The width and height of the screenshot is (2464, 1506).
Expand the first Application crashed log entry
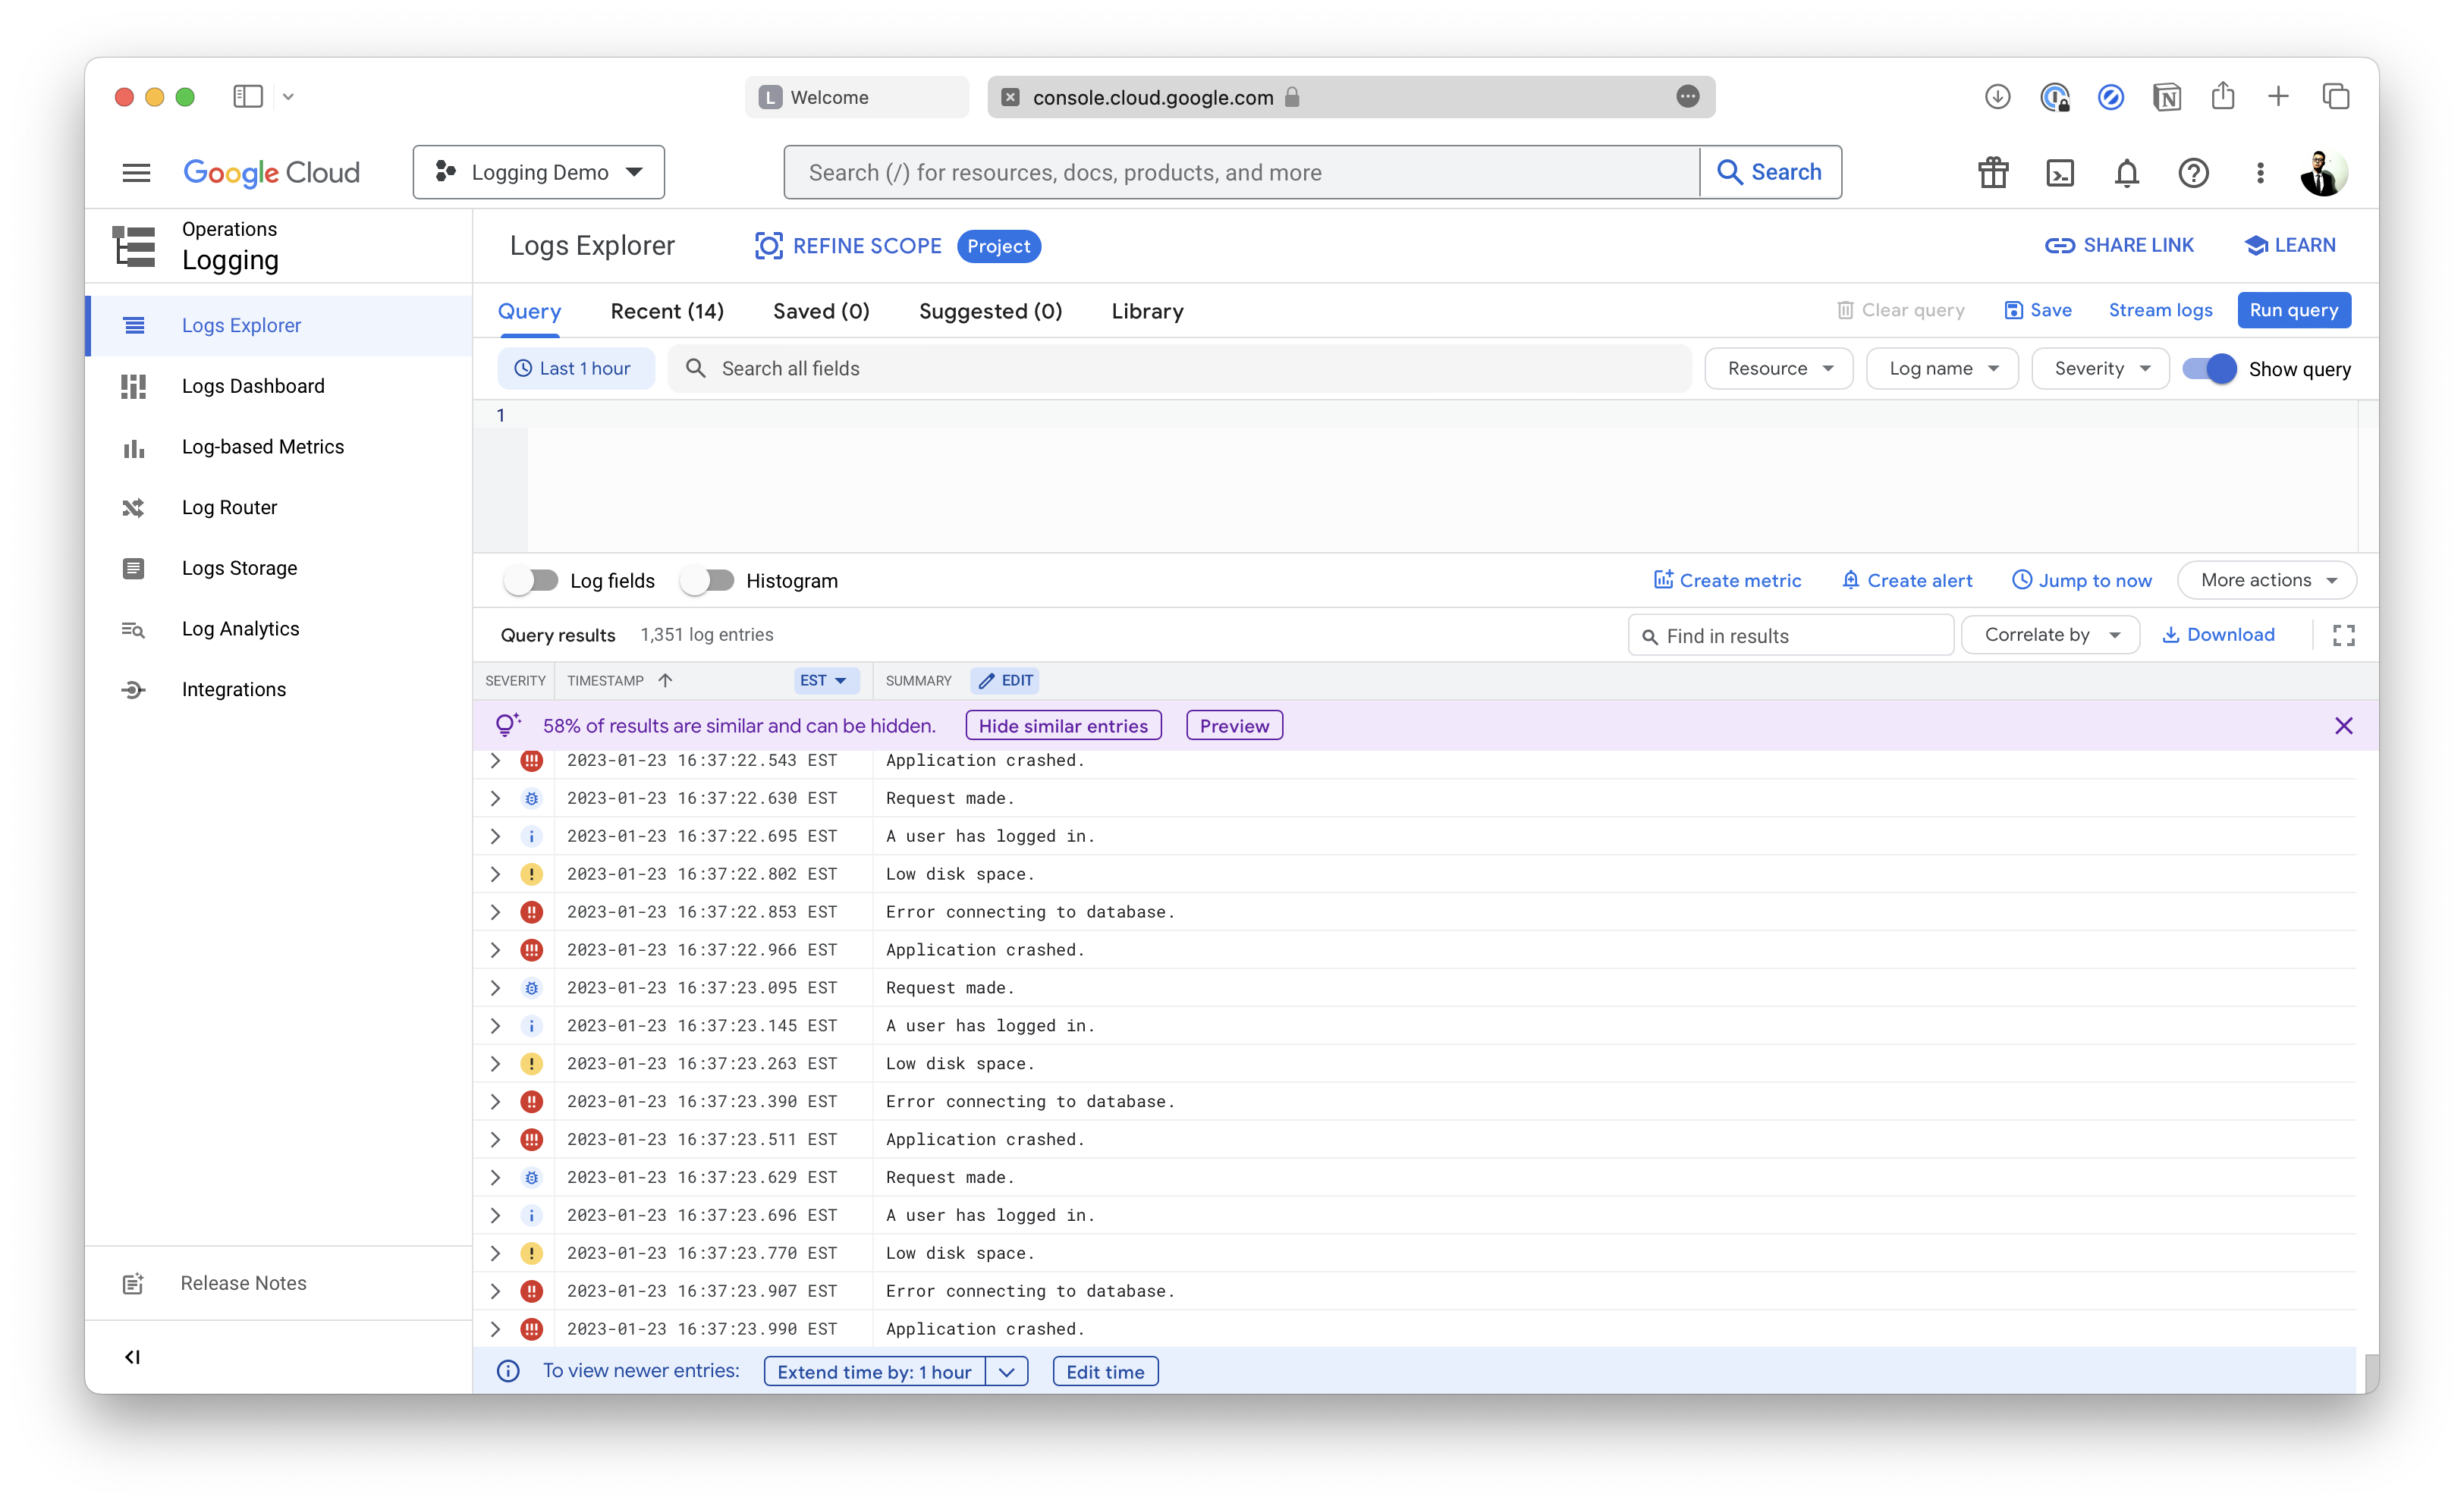(495, 761)
